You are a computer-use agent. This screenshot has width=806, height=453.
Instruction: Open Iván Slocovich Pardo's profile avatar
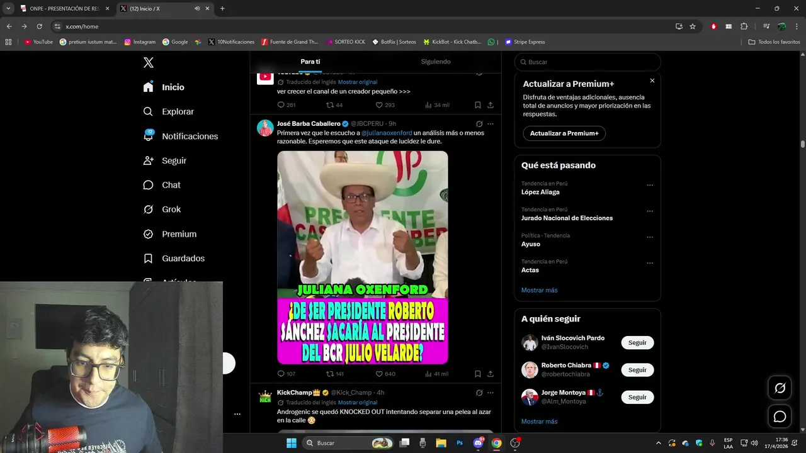click(530, 343)
